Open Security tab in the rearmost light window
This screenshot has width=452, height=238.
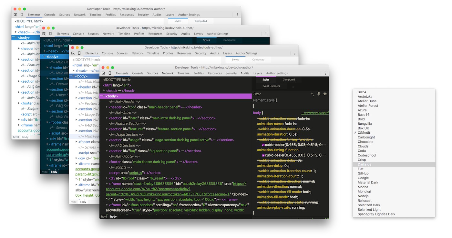(143, 15)
